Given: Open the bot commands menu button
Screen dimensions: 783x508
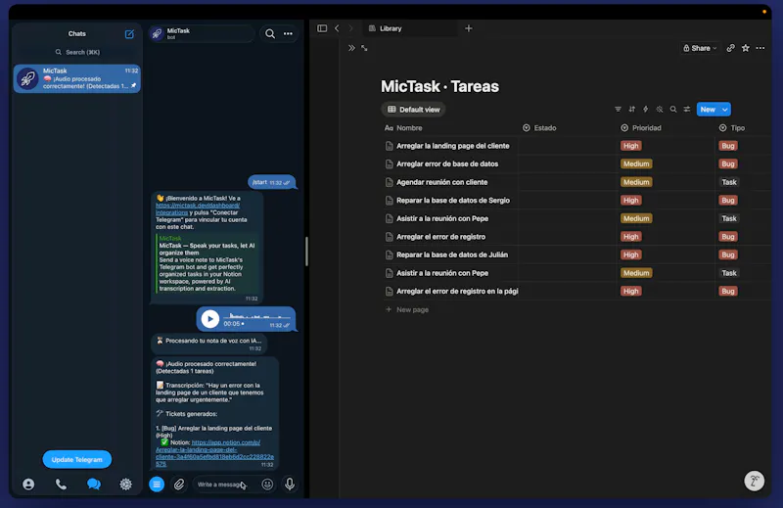Looking at the screenshot, I should (x=157, y=485).
